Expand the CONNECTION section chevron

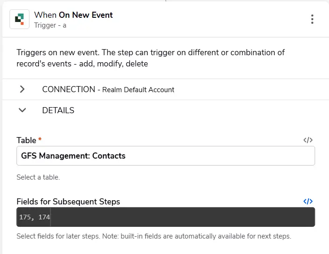point(22,89)
